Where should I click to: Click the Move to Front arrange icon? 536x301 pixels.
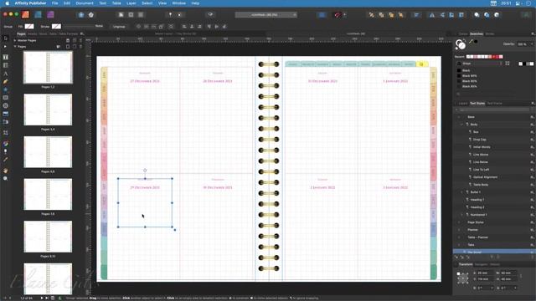coord(401,15)
